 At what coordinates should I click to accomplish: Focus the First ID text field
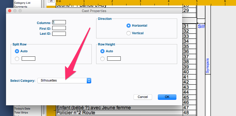(x=59, y=28)
